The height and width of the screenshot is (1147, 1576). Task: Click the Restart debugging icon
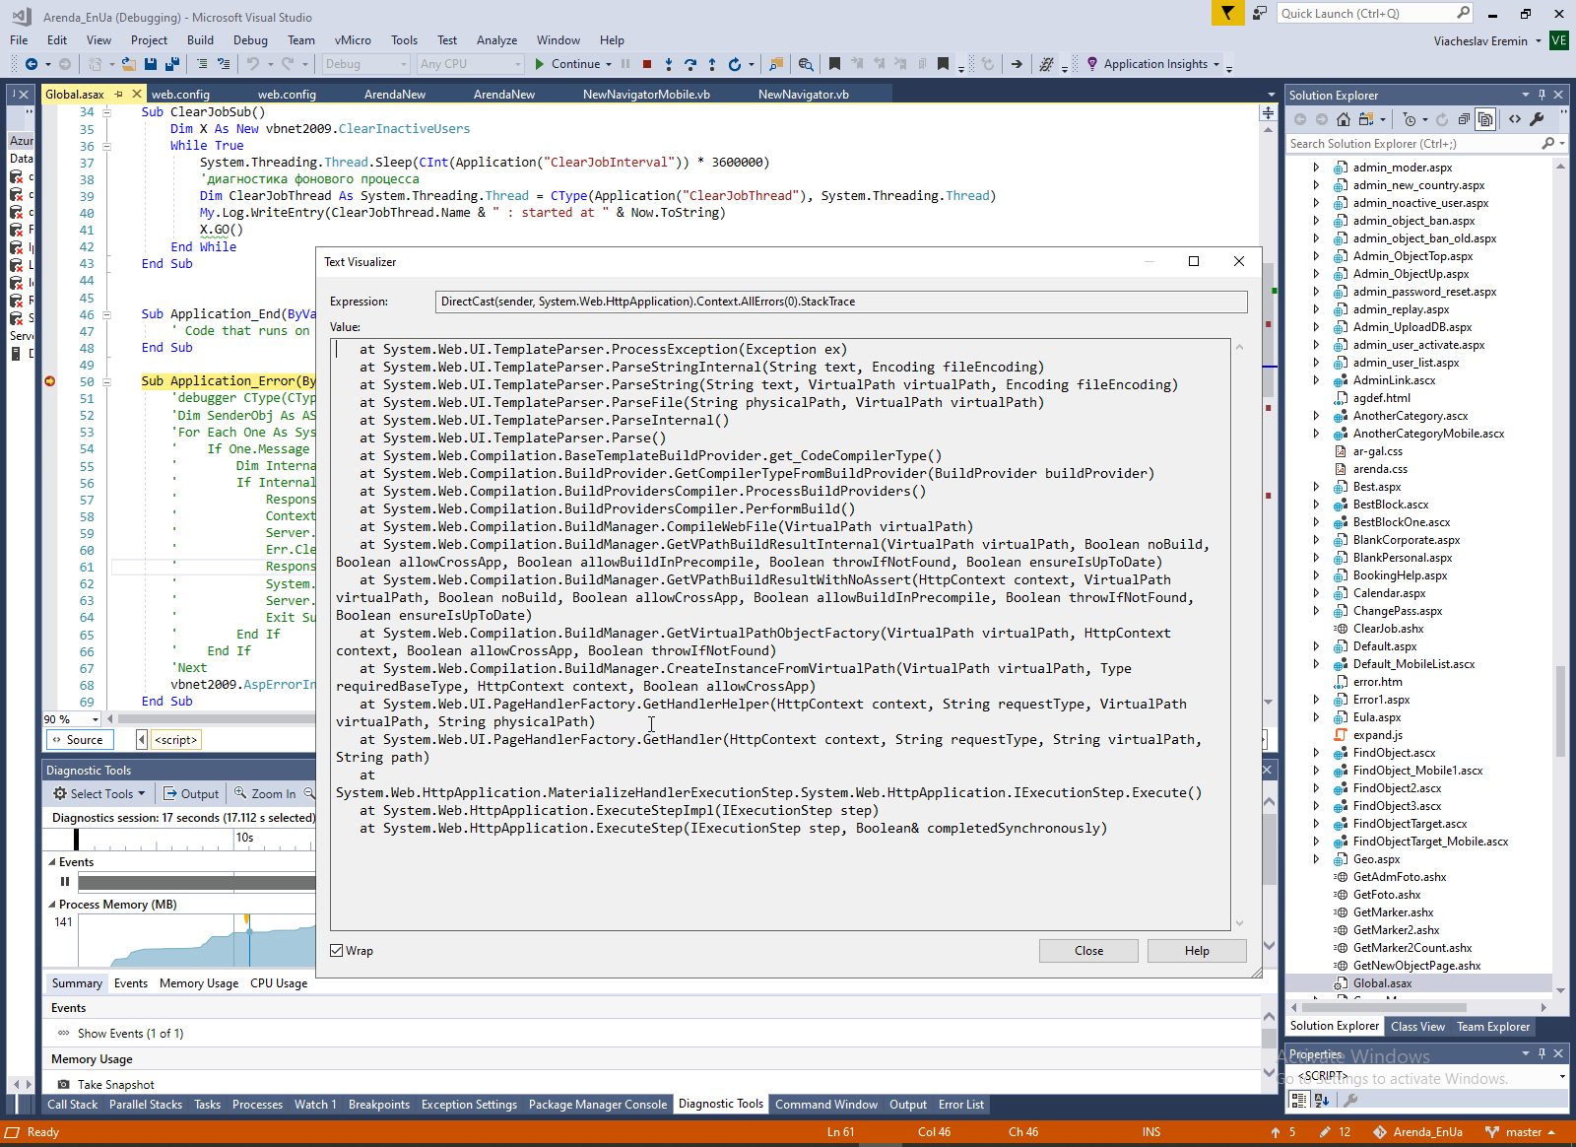pyautogui.click(x=734, y=64)
